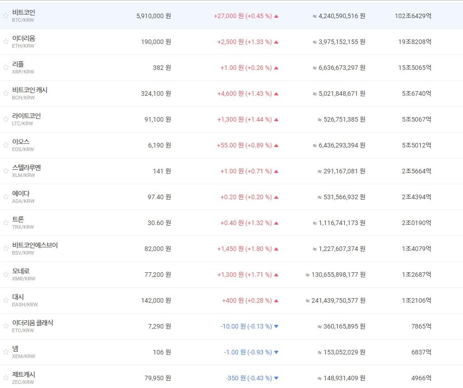Click the star icon for 모네로 XMR/KRW
Image resolution: width=463 pixels, height=388 pixels.
(x=5, y=275)
